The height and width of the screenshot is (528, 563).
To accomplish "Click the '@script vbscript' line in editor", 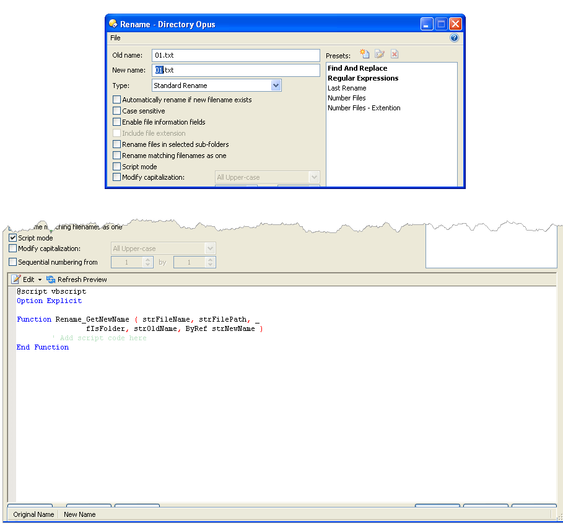I will tap(51, 291).
